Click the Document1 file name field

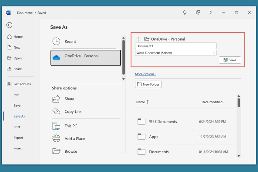(x=176, y=46)
